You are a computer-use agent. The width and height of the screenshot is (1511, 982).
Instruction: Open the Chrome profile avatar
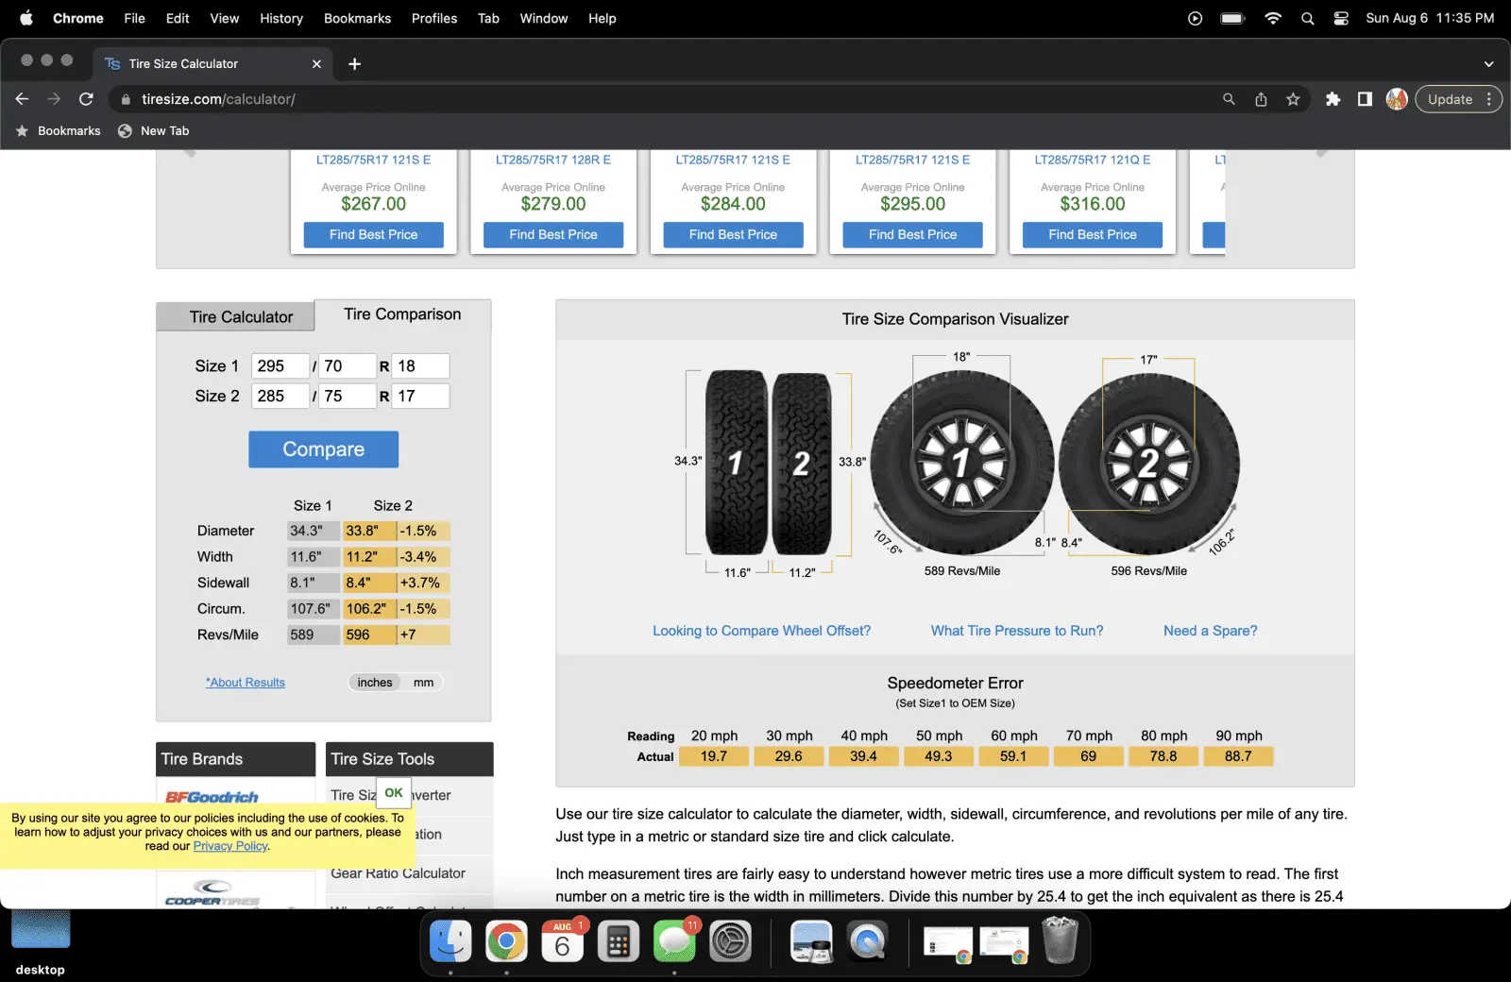coord(1397,99)
